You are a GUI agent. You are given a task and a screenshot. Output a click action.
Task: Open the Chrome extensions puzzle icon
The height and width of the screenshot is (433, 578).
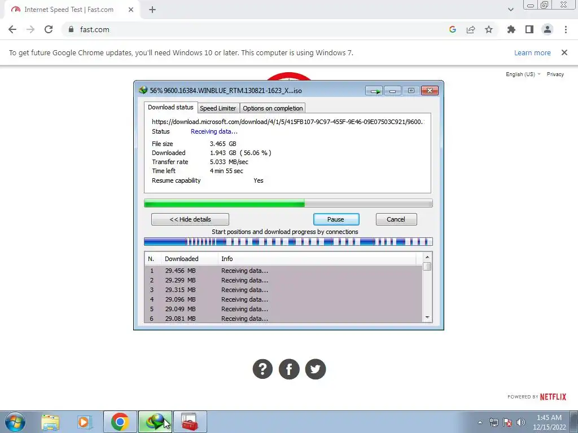511,29
